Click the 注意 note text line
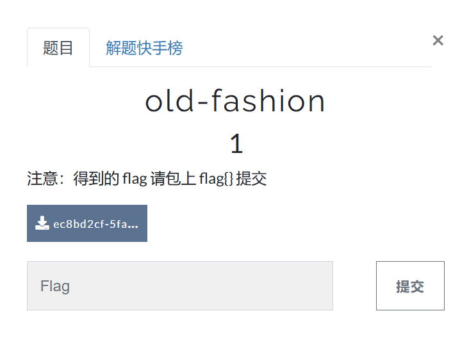Image resolution: width=469 pixels, height=352 pixels. point(147,179)
